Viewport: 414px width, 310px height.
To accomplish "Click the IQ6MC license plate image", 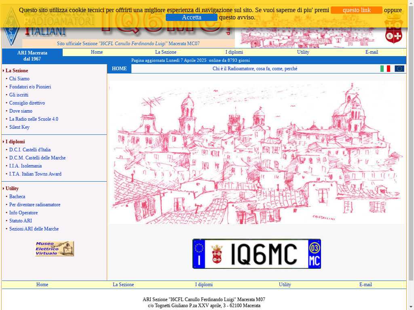I will (x=257, y=254).
